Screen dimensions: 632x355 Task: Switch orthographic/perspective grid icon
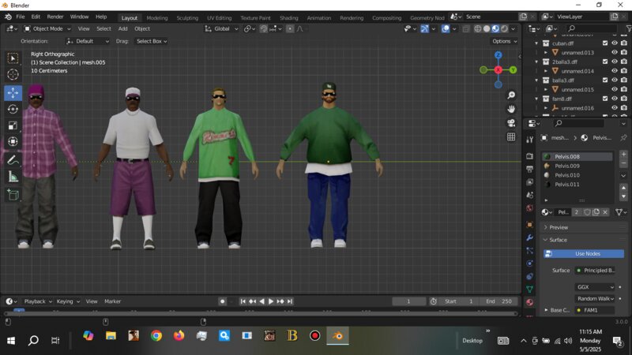click(511, 136)
